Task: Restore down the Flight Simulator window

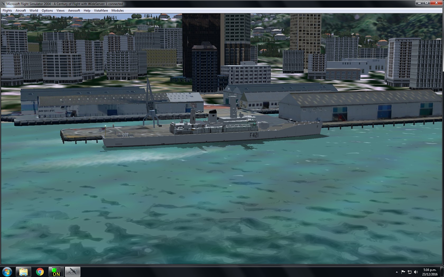Action: coord(426,3)
